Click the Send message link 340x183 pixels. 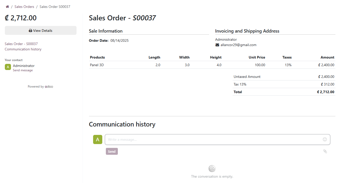23,70
